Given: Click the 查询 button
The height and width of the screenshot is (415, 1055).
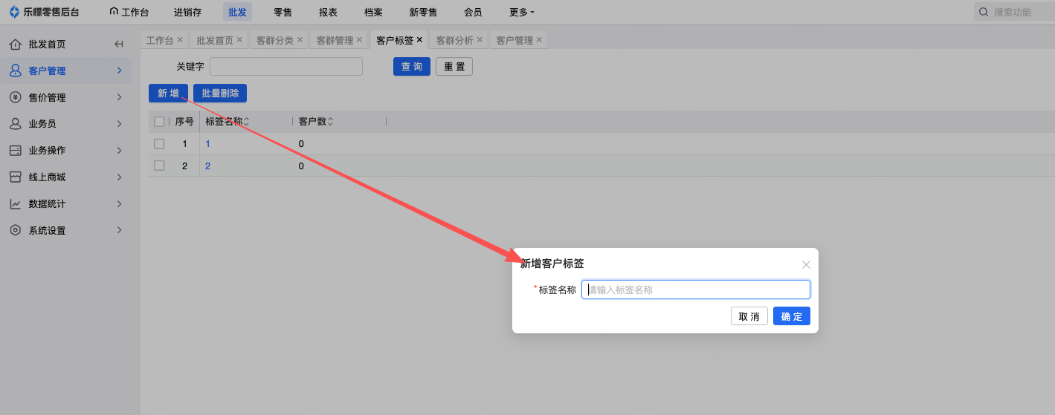Looking at the screenshot, I should point(412,67).
